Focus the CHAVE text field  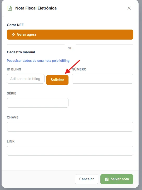(70, 127)
